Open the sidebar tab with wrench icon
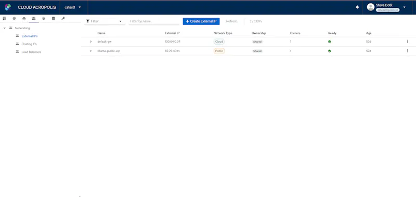Viewport: 416px width, 197px height. [x=63, y=18]
